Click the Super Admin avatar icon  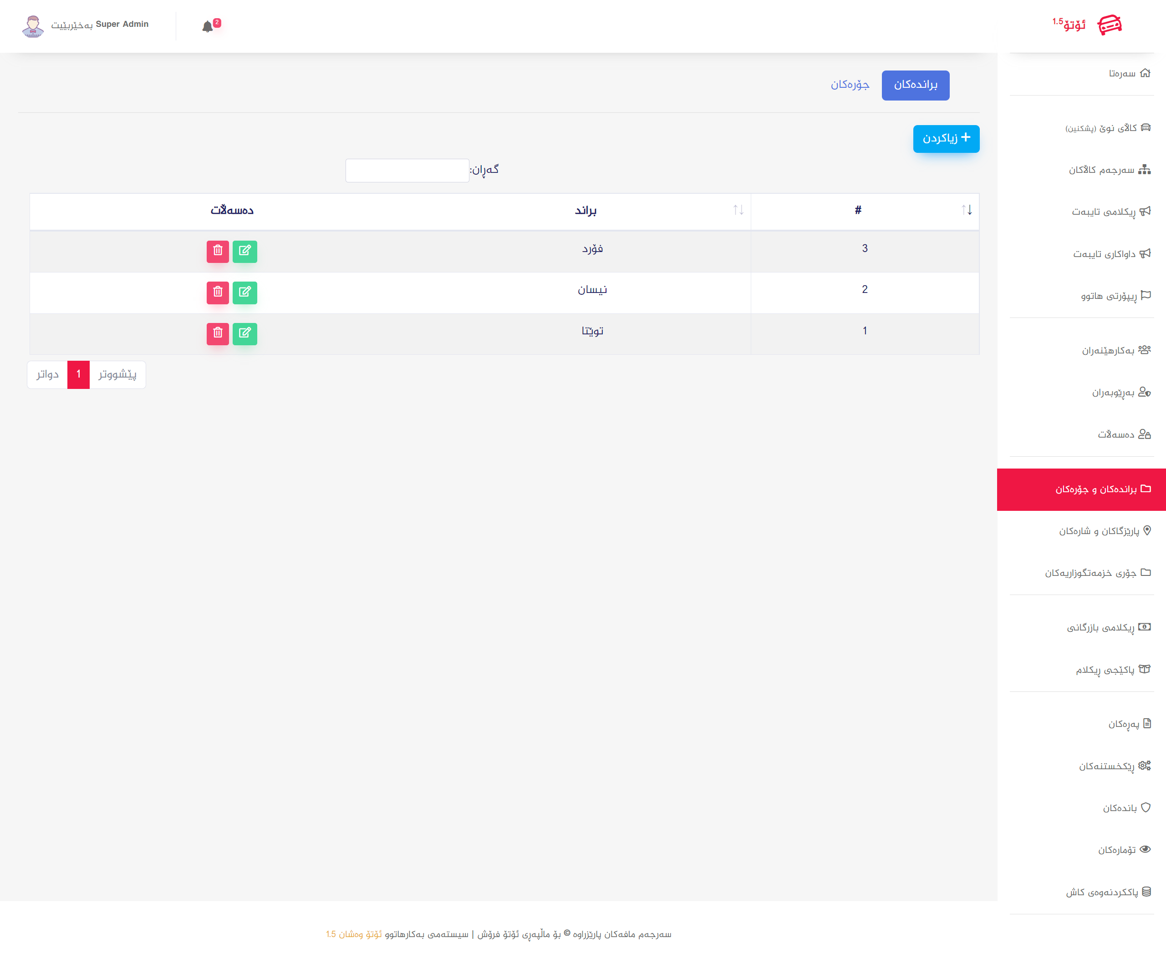click(x=33, y=25)
